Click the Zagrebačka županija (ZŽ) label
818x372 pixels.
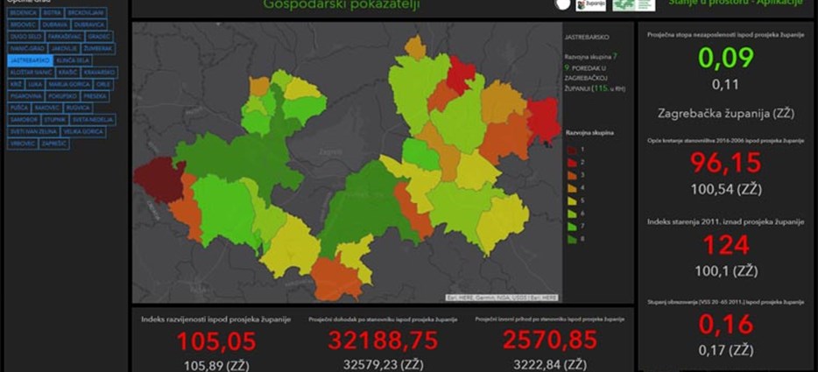pyautogui.click(x=726, y=113)
